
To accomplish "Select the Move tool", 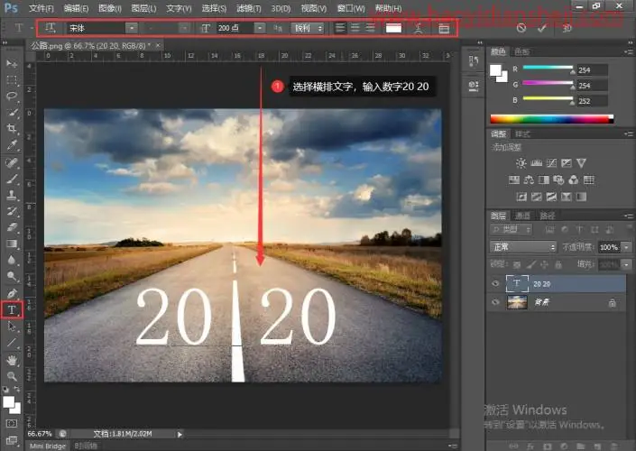I will [12, 64].
